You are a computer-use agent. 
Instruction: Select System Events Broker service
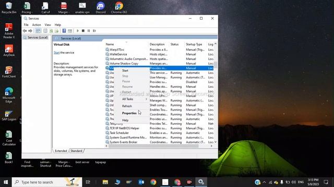159,142
